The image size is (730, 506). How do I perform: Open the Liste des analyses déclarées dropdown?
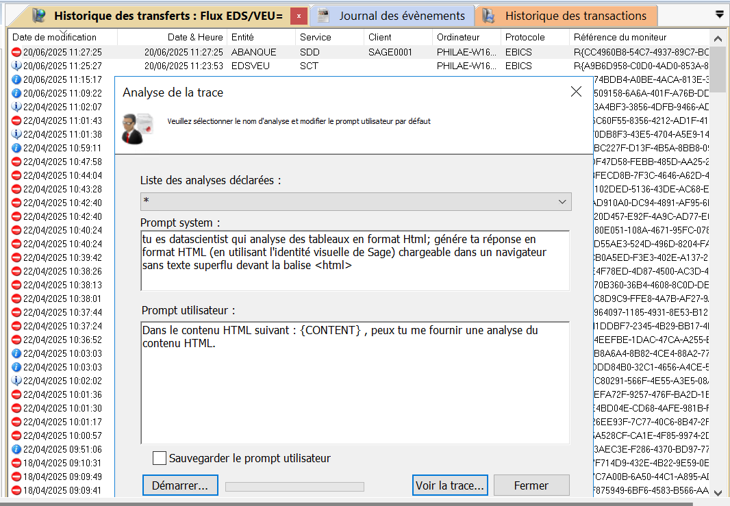coord(355,201)
